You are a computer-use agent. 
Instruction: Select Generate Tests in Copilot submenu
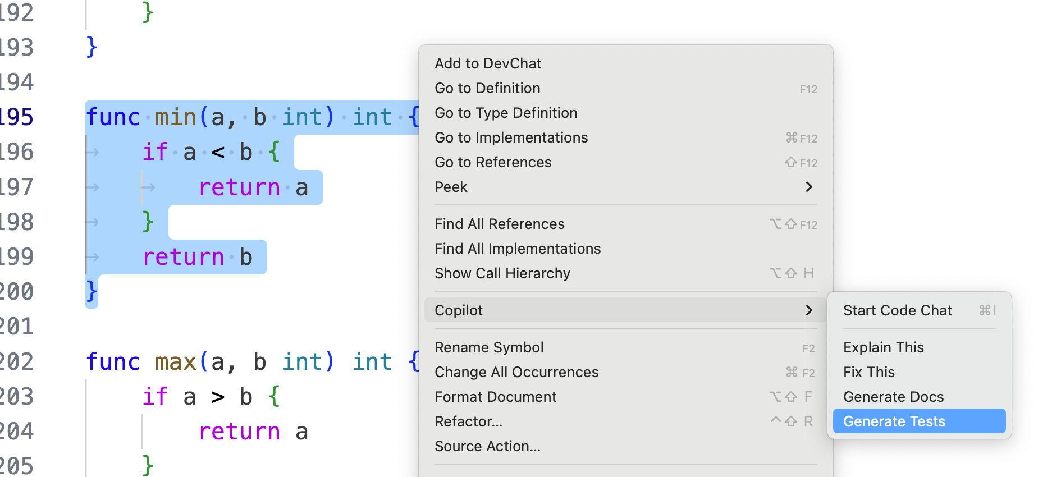point(894,421)
